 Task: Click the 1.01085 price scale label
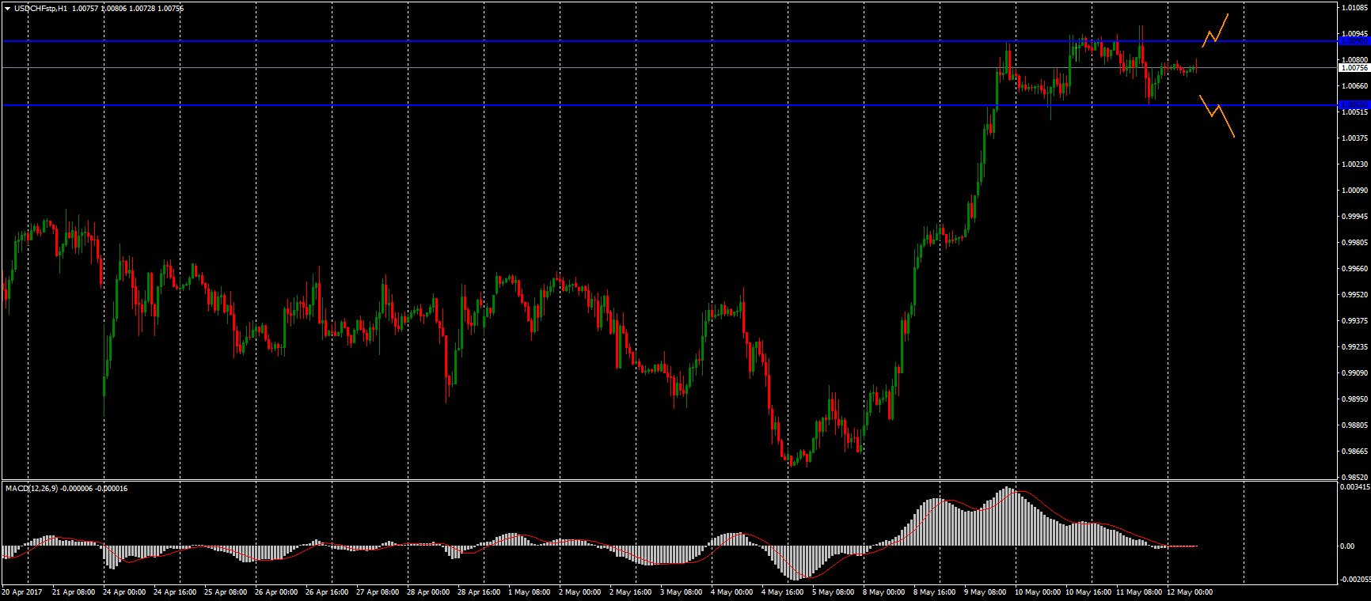(1355, 8)
